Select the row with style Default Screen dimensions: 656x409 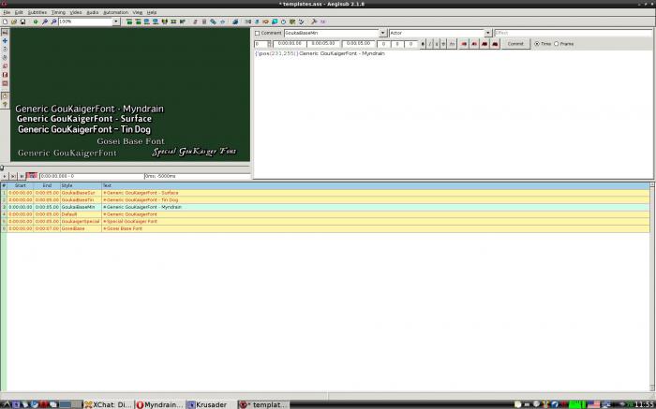(328, 214)
